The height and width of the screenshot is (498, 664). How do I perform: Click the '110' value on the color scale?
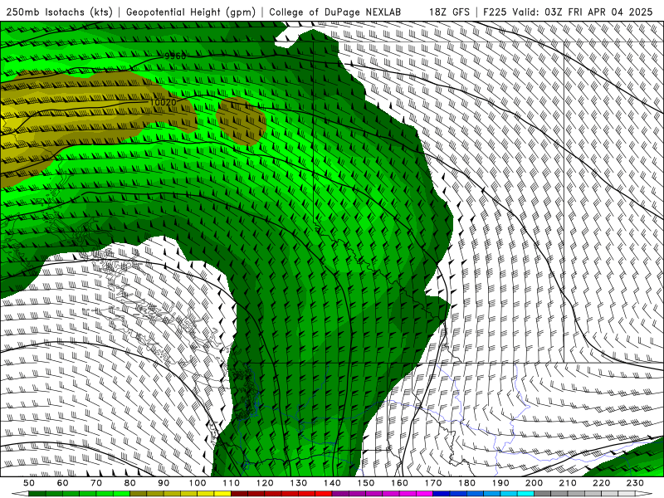tap(232, 483)
